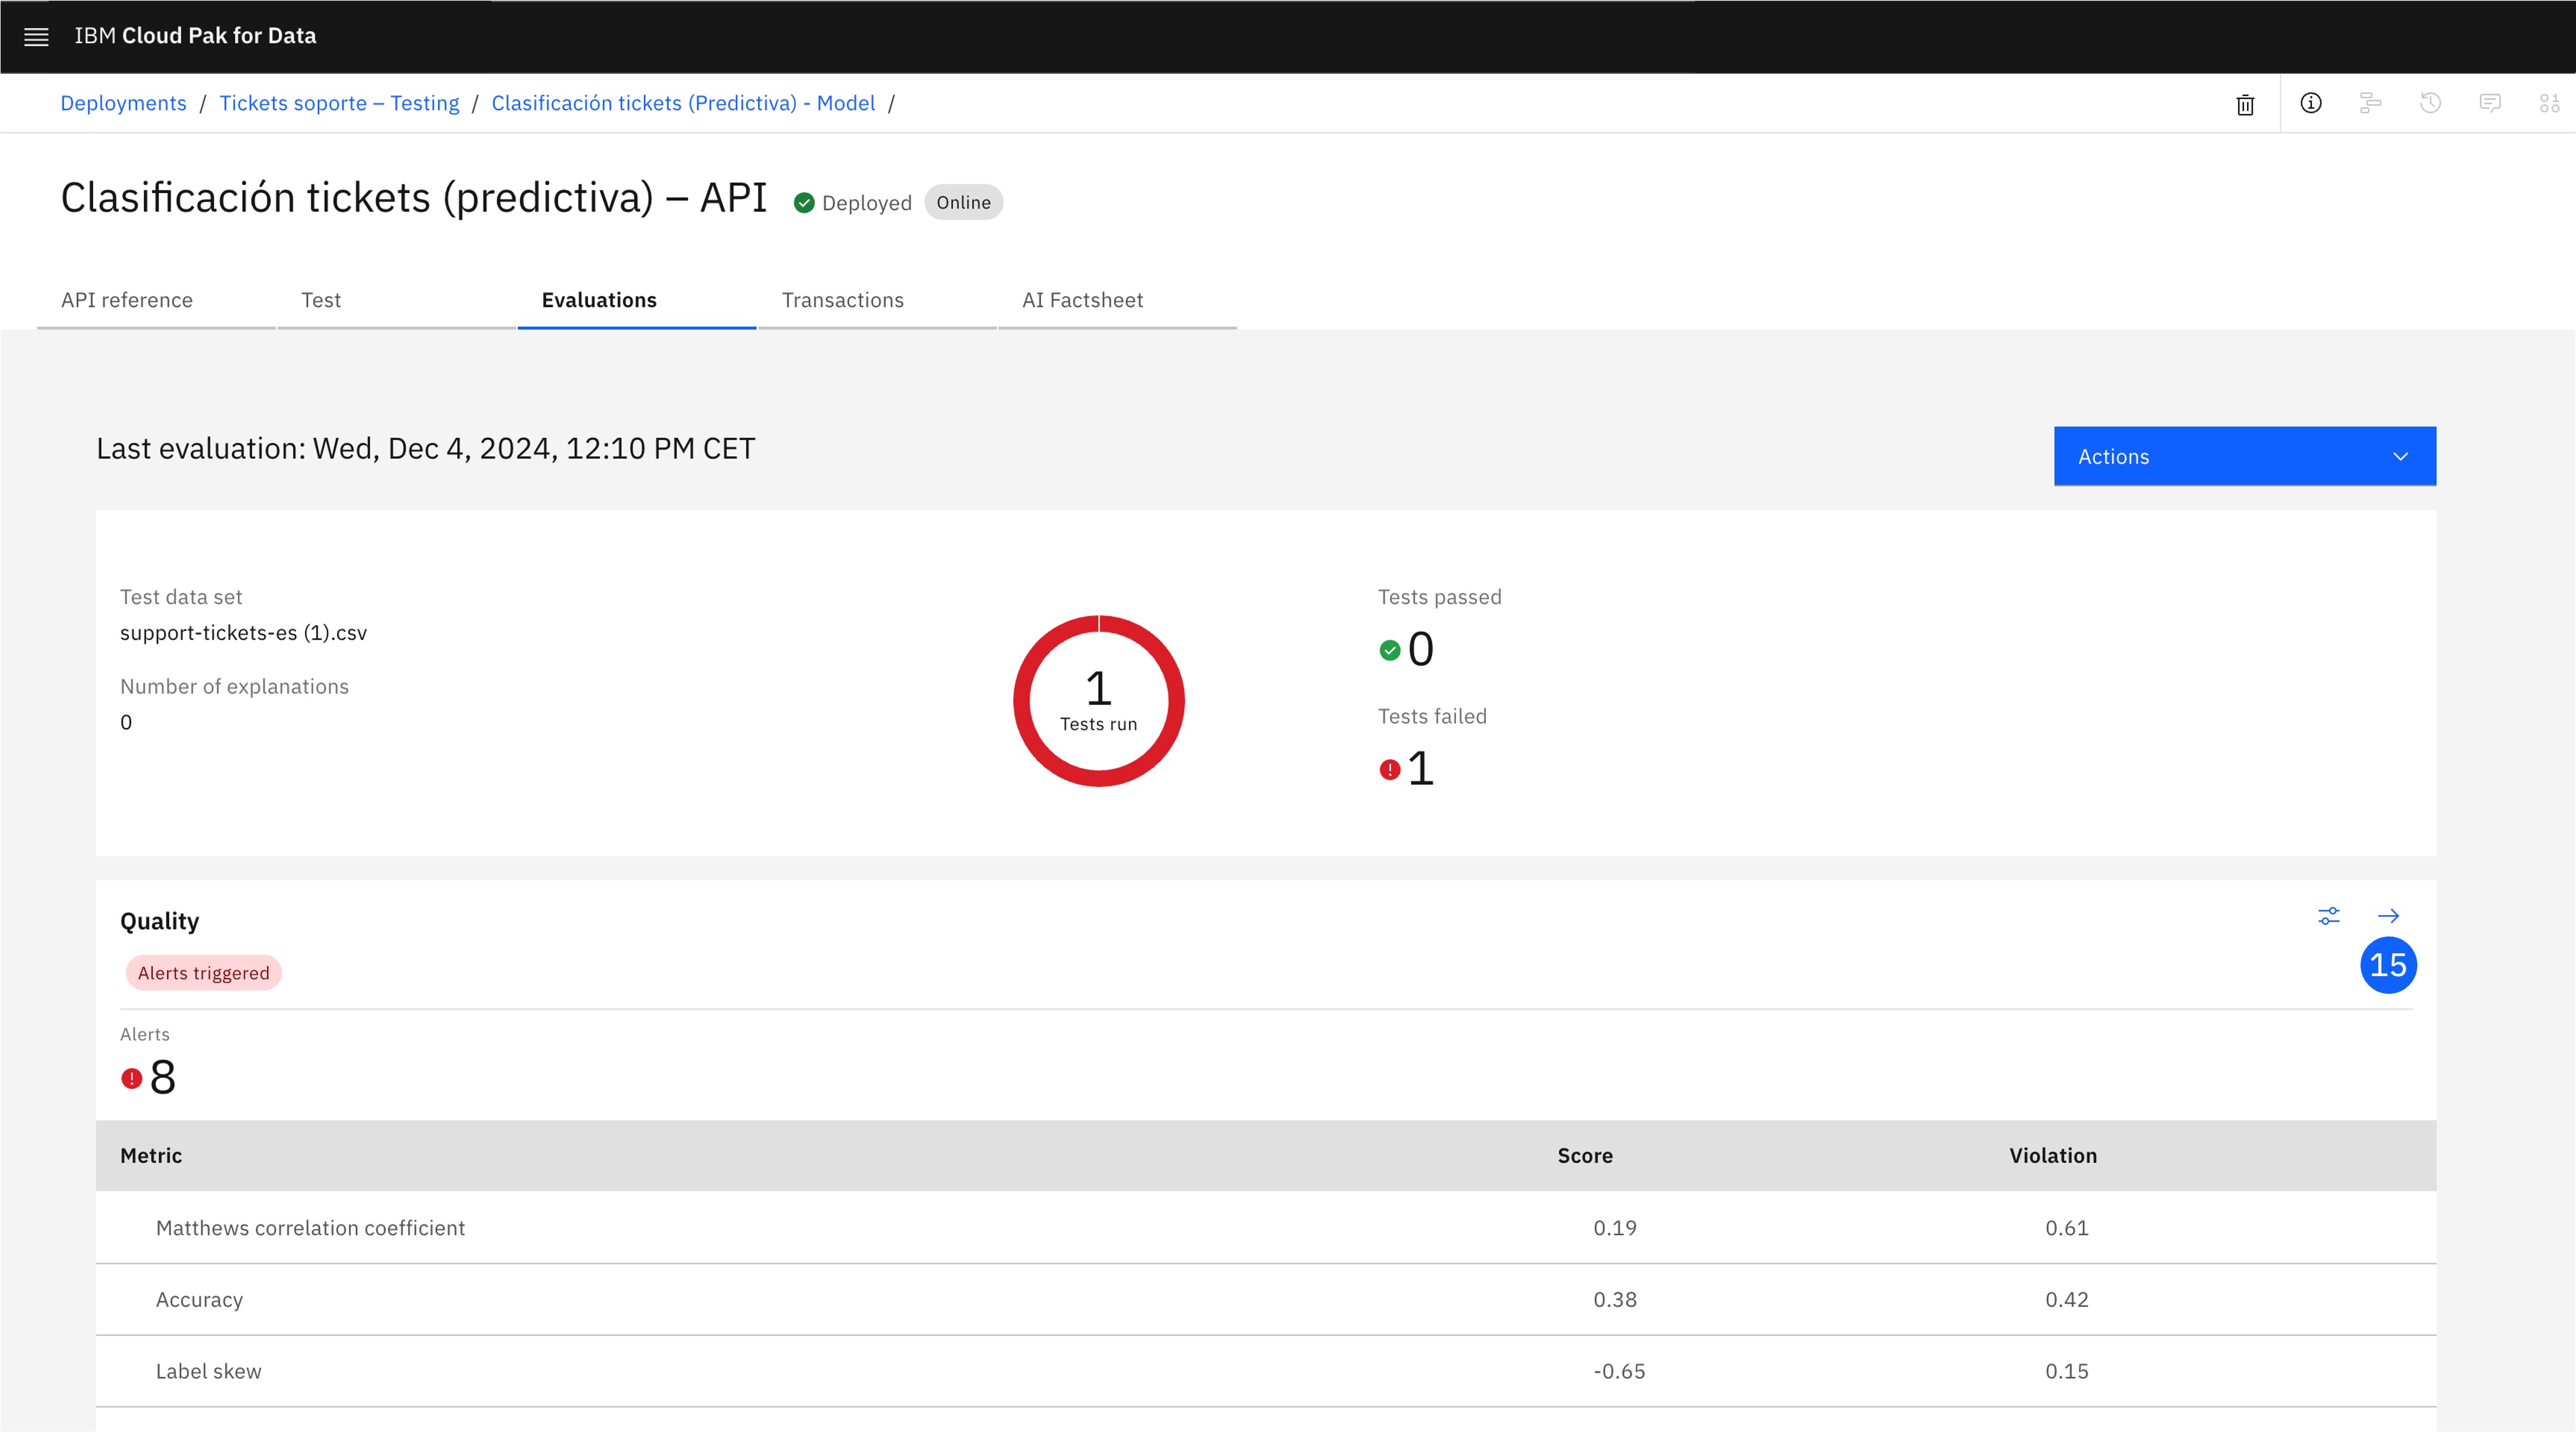Select the Label skew metric row
Screen dimensions: 2576x1432
[1266, 1371]
